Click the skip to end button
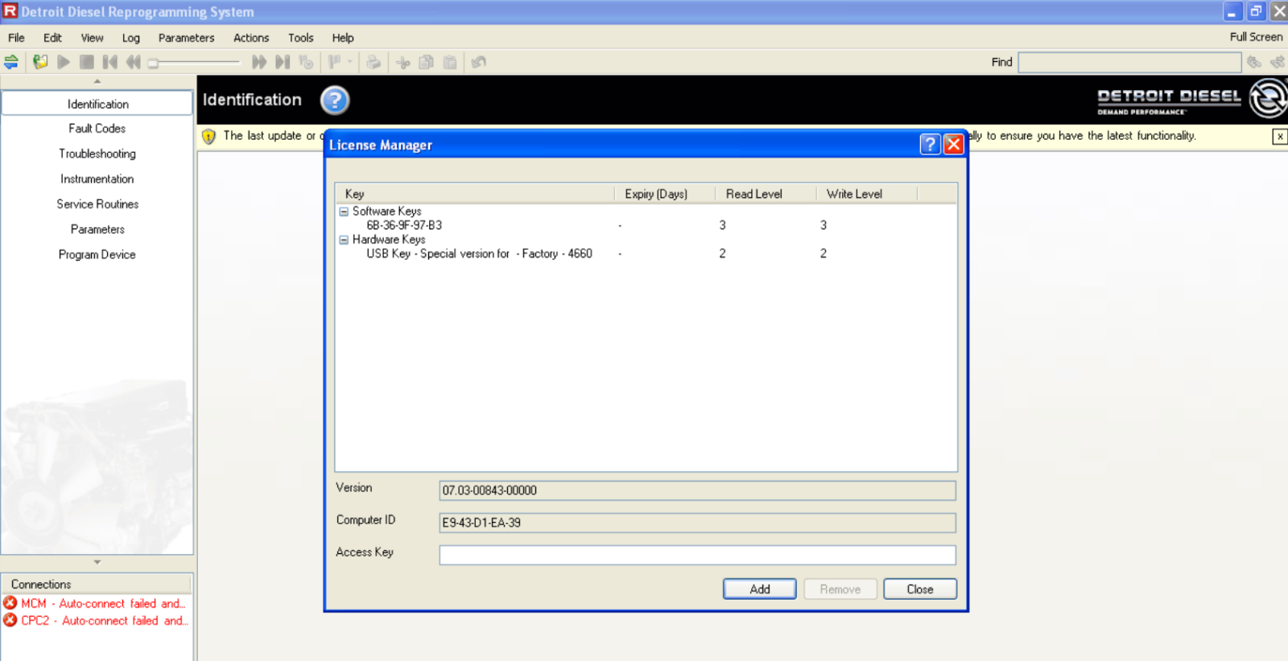The width and height of the screenshot is (1288, 661). coord(283,62)
